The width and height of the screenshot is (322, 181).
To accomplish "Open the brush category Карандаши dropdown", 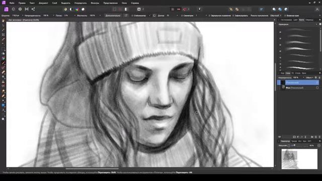I will (298, 25).
